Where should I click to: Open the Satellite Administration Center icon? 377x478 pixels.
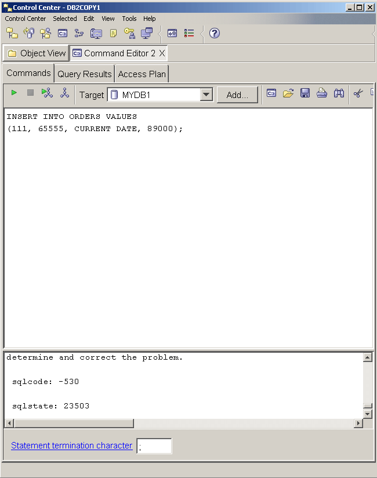click(46, 33)
